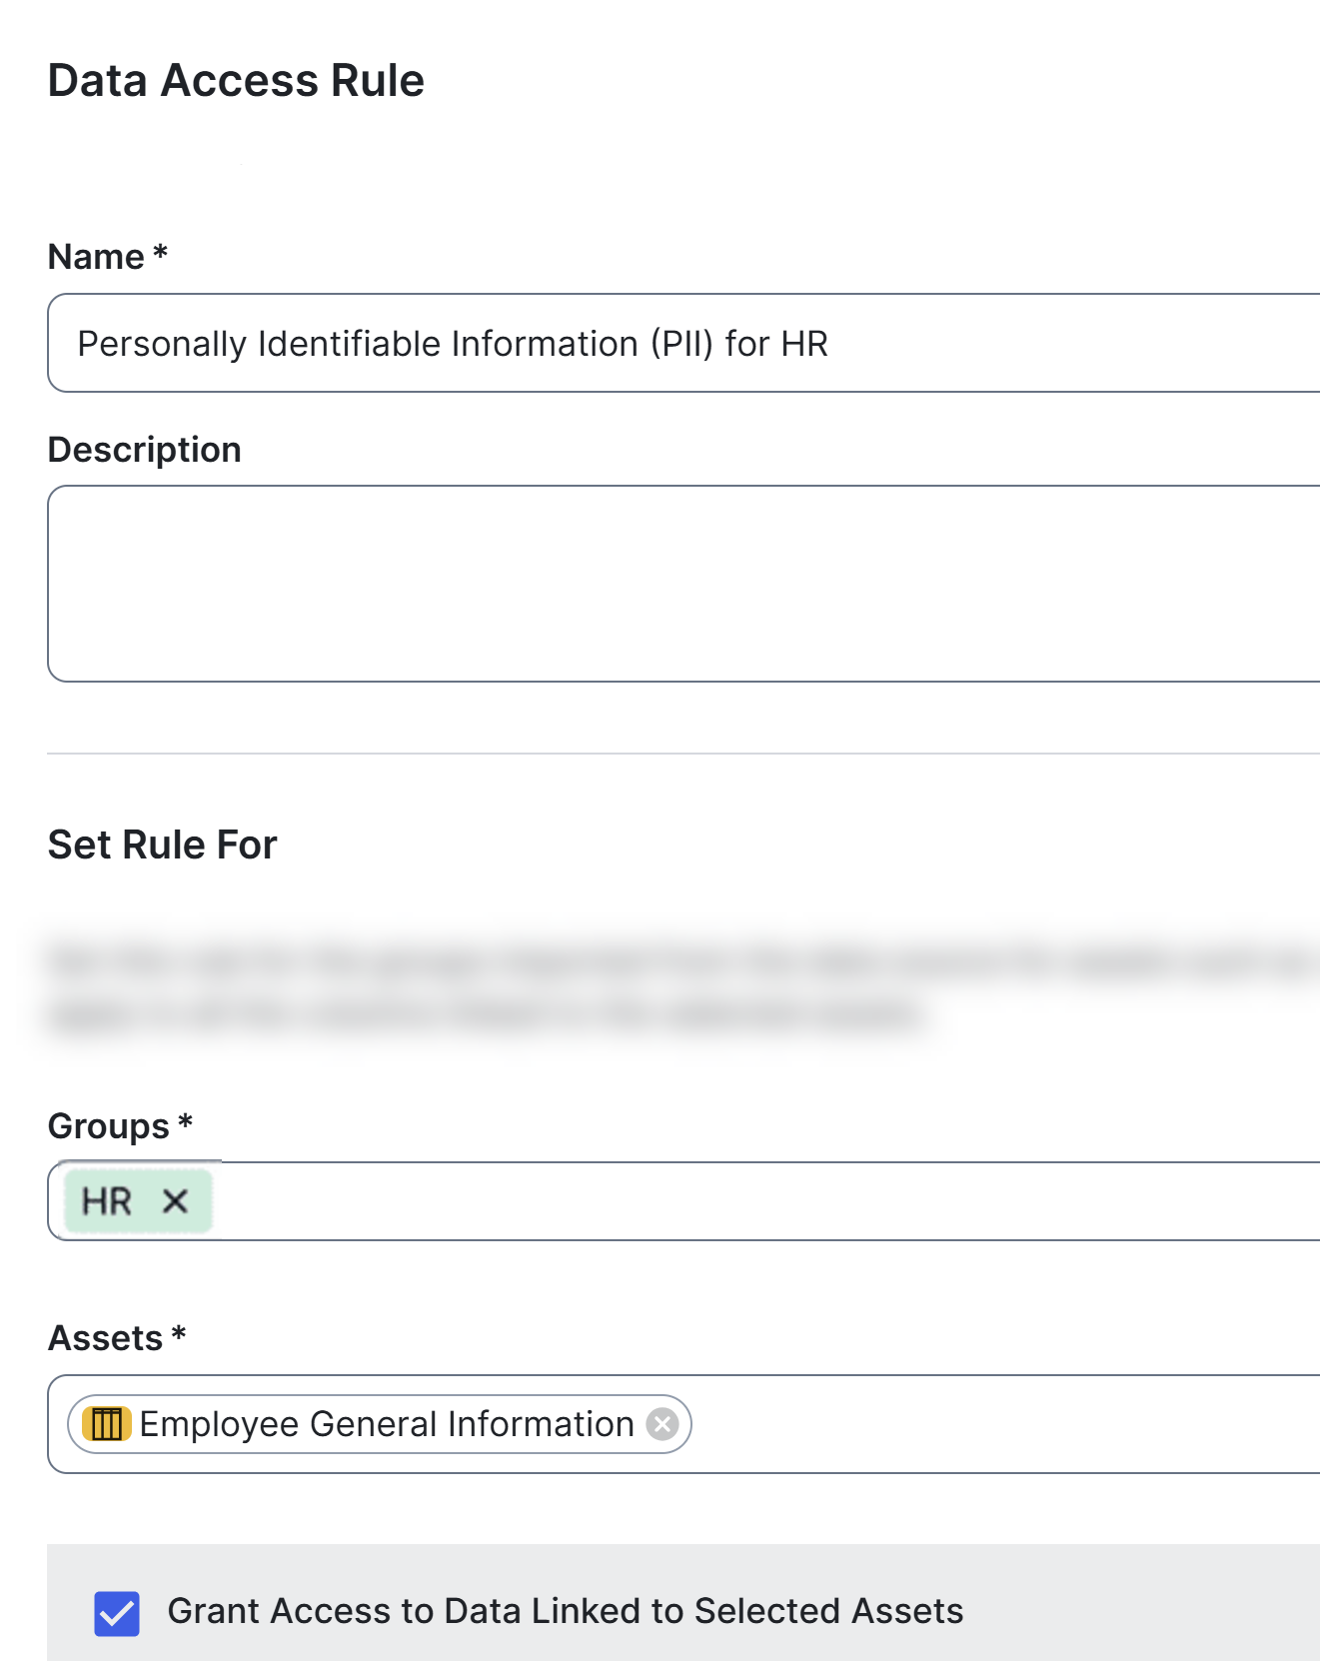Remove the Employee General Information asset
Viewport: 1320px width, 1661px height.
click(x=661, y=1423)
